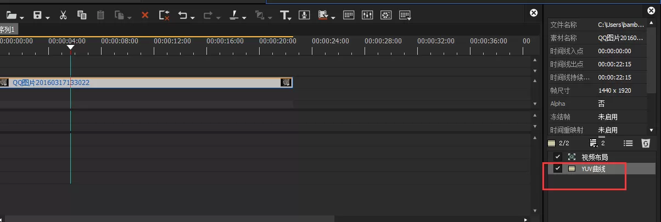Undo the last edit

tap(183, 15)
